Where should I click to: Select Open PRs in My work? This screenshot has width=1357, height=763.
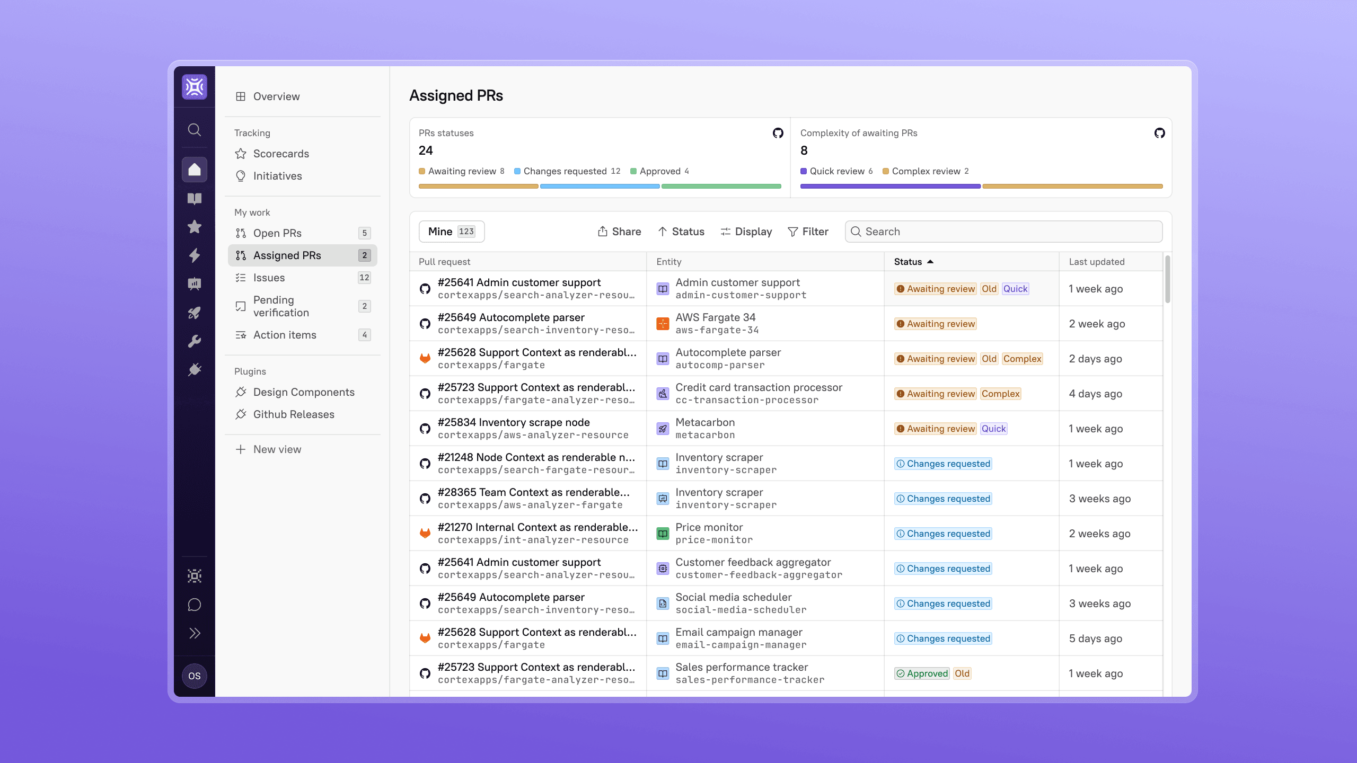point(302,233)
